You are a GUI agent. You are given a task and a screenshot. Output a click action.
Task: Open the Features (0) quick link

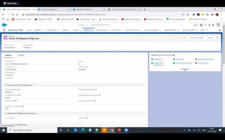click(158, 59)
